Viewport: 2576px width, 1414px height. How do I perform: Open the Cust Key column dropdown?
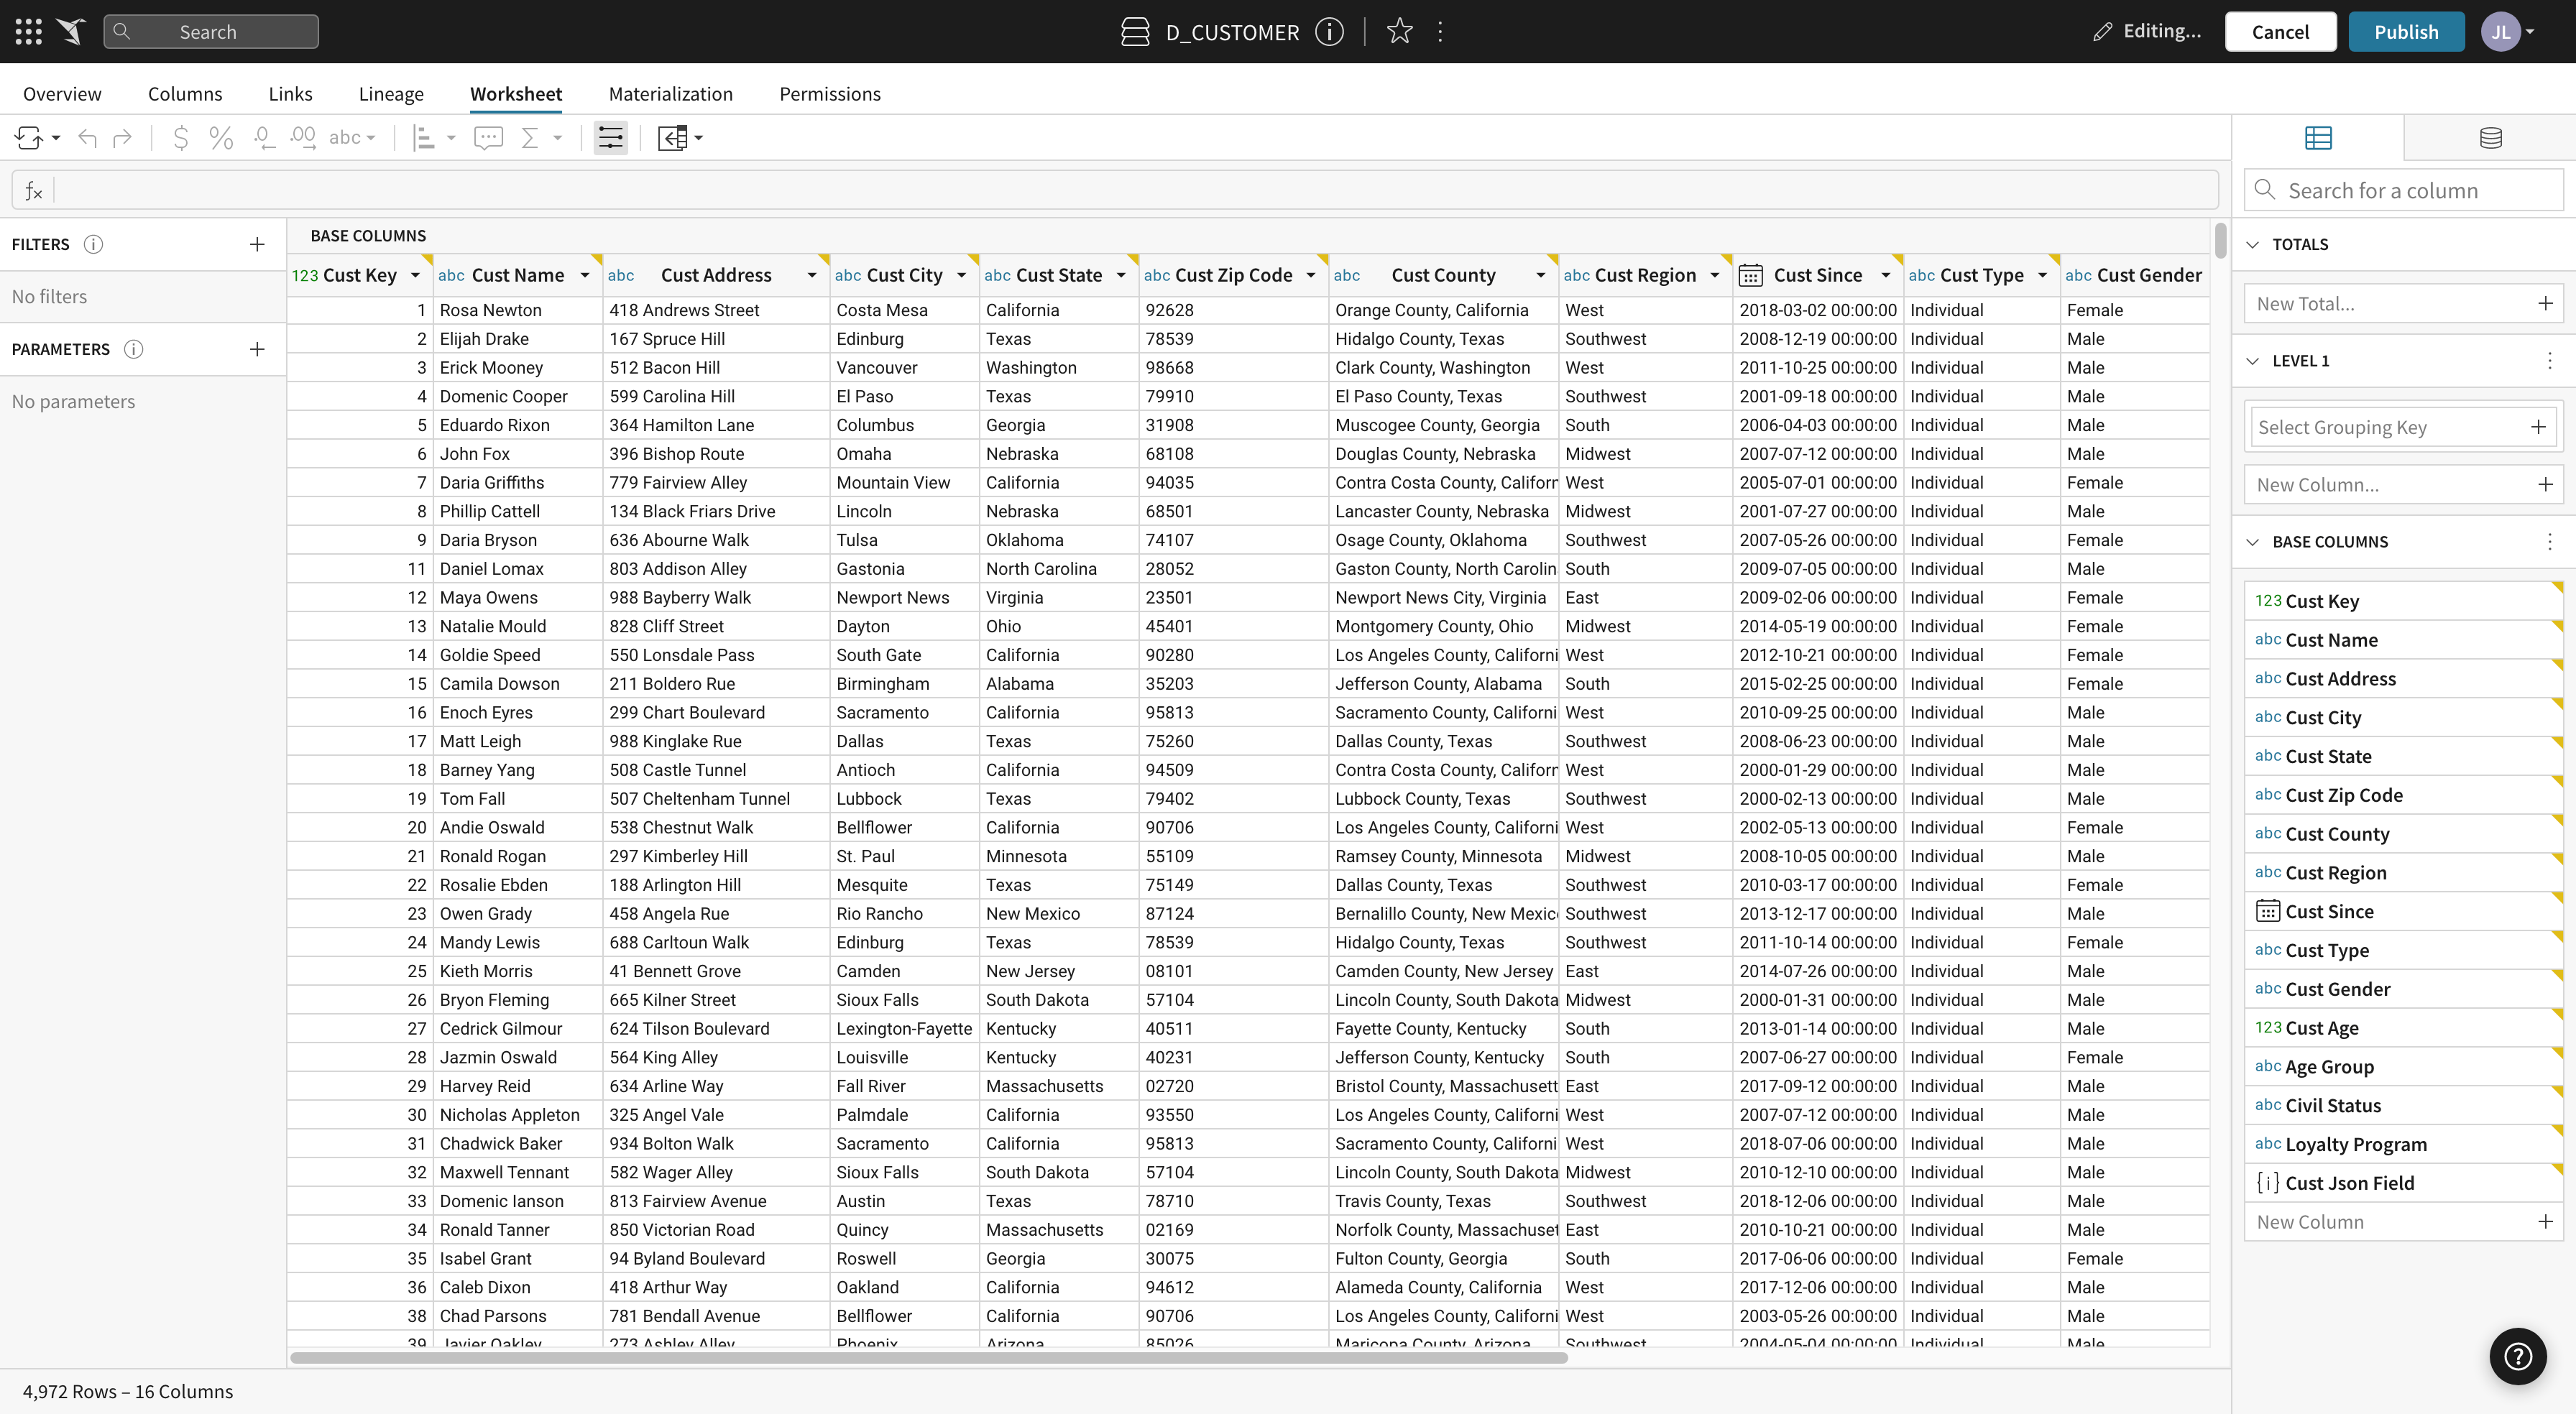415,275
